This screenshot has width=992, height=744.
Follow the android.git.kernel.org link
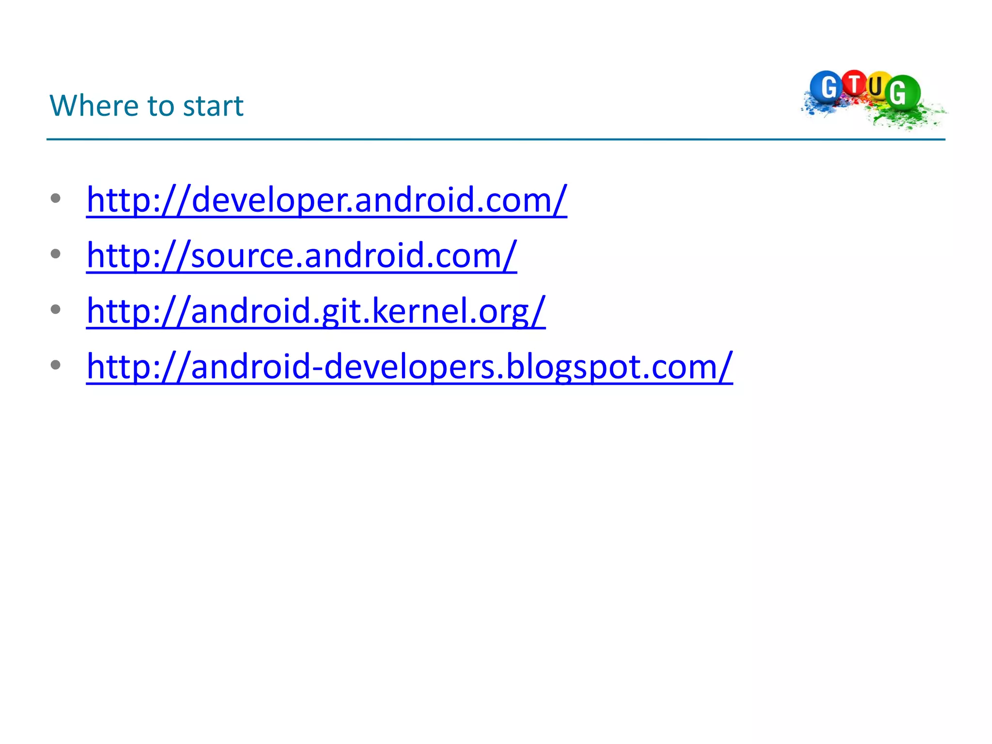click(x=316, y=311)
